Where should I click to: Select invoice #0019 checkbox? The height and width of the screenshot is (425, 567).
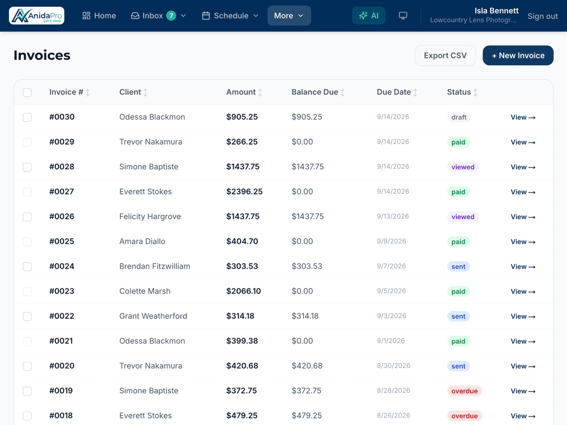coord(27,391)
